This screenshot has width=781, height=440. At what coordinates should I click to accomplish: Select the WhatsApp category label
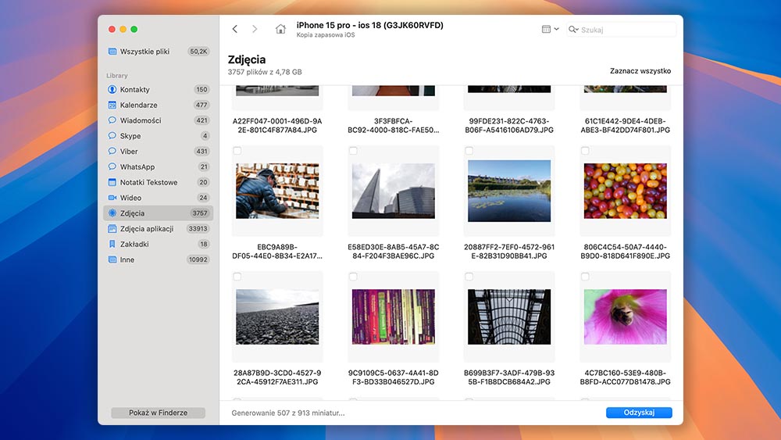coord(137,167)
